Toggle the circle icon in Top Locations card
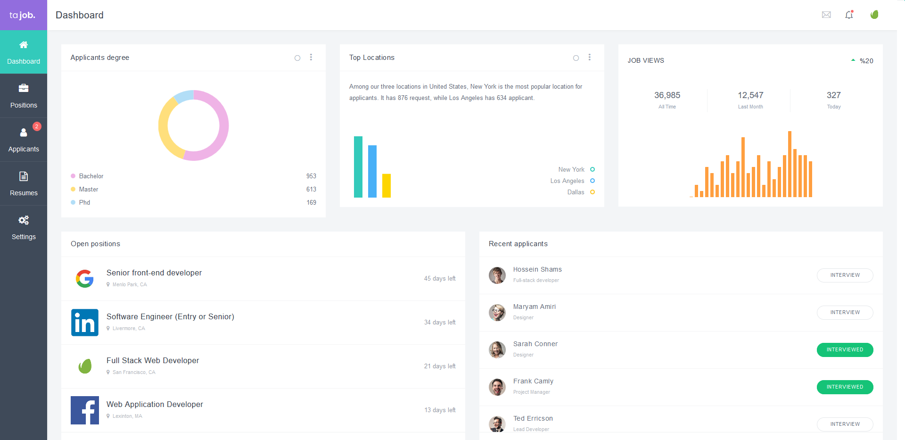This screenshot has width=905, height=440. point(576,58)
